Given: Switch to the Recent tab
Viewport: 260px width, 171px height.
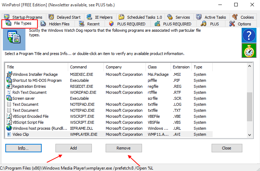Looking at the screenshot, I should pos(90,24).
